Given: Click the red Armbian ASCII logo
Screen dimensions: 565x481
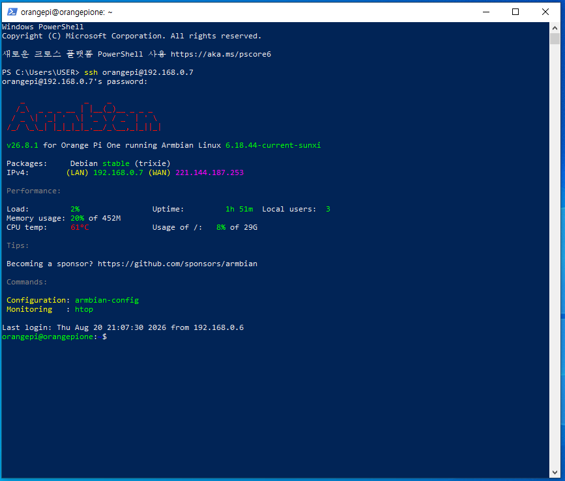Looking at the screenshot, I should pyautogui.click(x=83, y=117).
